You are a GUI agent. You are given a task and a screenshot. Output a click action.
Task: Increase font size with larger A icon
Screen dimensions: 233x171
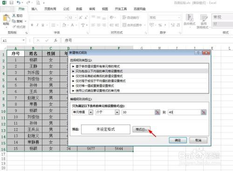81,18
